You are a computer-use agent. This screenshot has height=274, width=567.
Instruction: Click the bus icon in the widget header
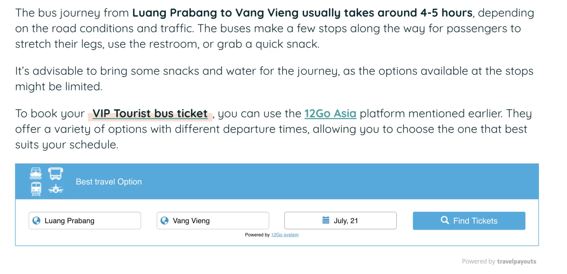(x=56, y=173)
